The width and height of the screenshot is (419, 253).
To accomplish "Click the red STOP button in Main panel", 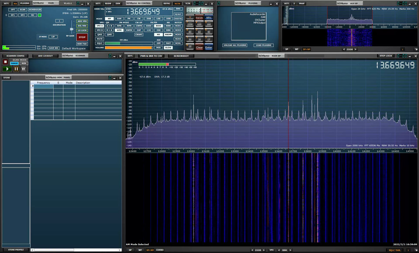I will pyautogui.click(x=82, y=37).
